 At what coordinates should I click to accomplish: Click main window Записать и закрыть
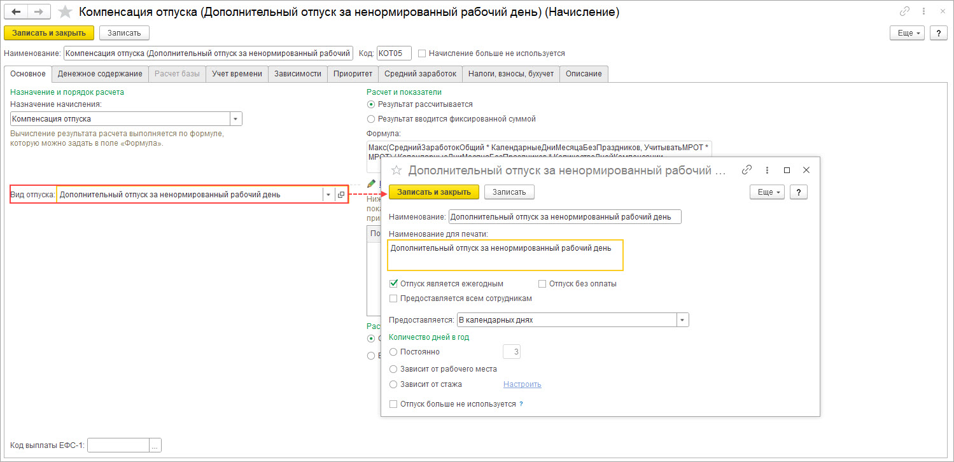(x=49, y=33)
